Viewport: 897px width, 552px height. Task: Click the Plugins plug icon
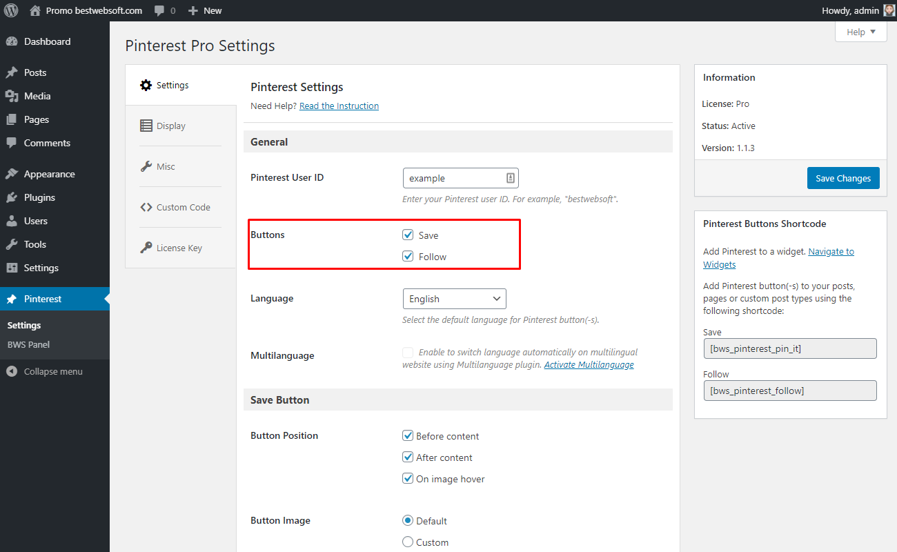point(12,197)
